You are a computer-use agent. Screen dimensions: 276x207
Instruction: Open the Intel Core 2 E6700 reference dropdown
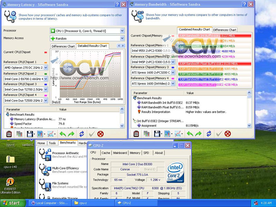pyautogui.click(x=46, y=79)
